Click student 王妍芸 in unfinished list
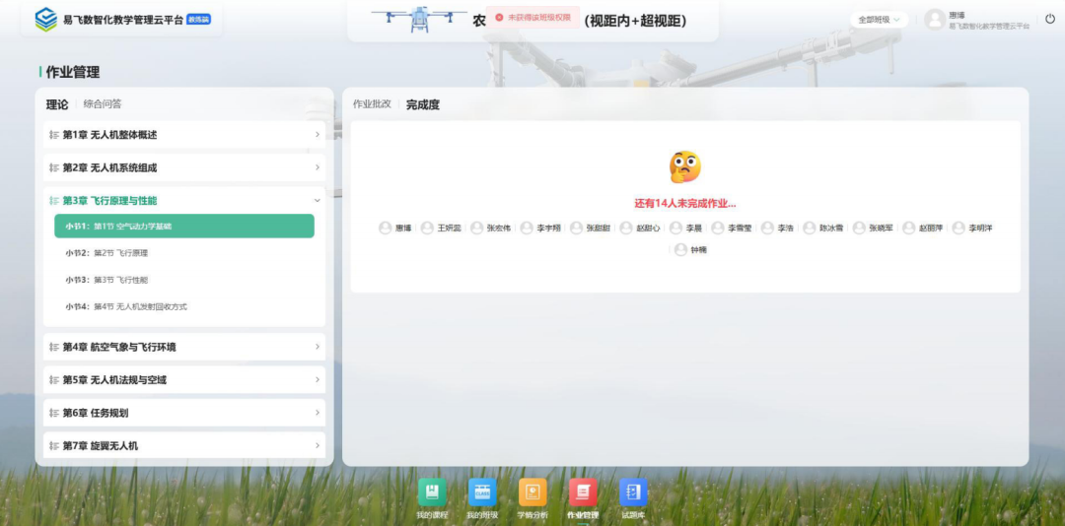Viewport: 1065px width, 526px height. [x=441, y=228]
